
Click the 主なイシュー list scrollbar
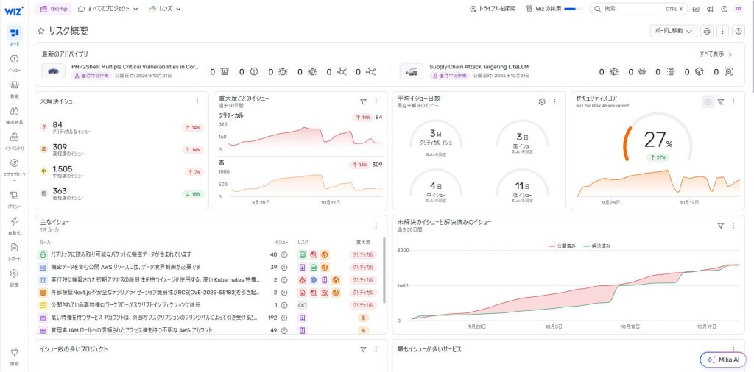coord(384,271)
